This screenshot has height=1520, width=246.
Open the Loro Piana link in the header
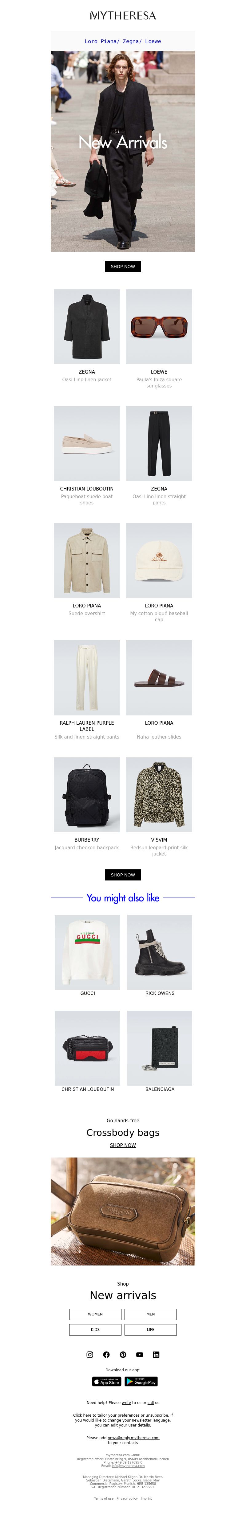(x=101, y=41)
